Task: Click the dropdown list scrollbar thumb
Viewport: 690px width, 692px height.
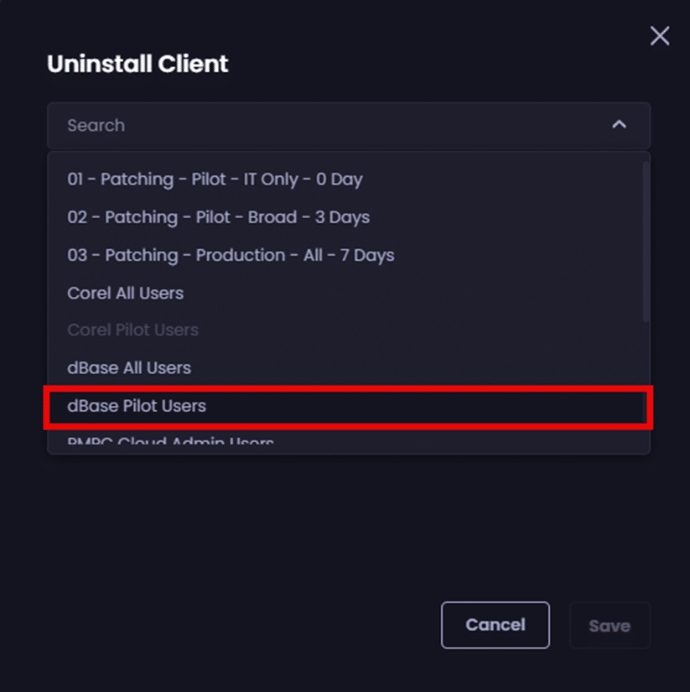Action: [x=645, y=242]
